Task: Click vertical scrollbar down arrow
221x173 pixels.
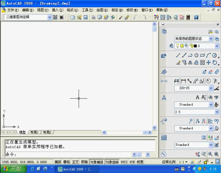Action: pos(154,128)
